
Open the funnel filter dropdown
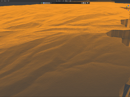tap(88, 3)
